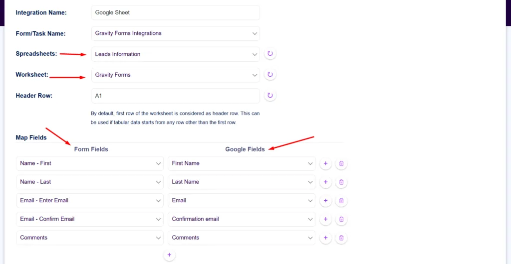Refresh the Worksheet list
The image size is (511, 264).
tap(270, 75)
